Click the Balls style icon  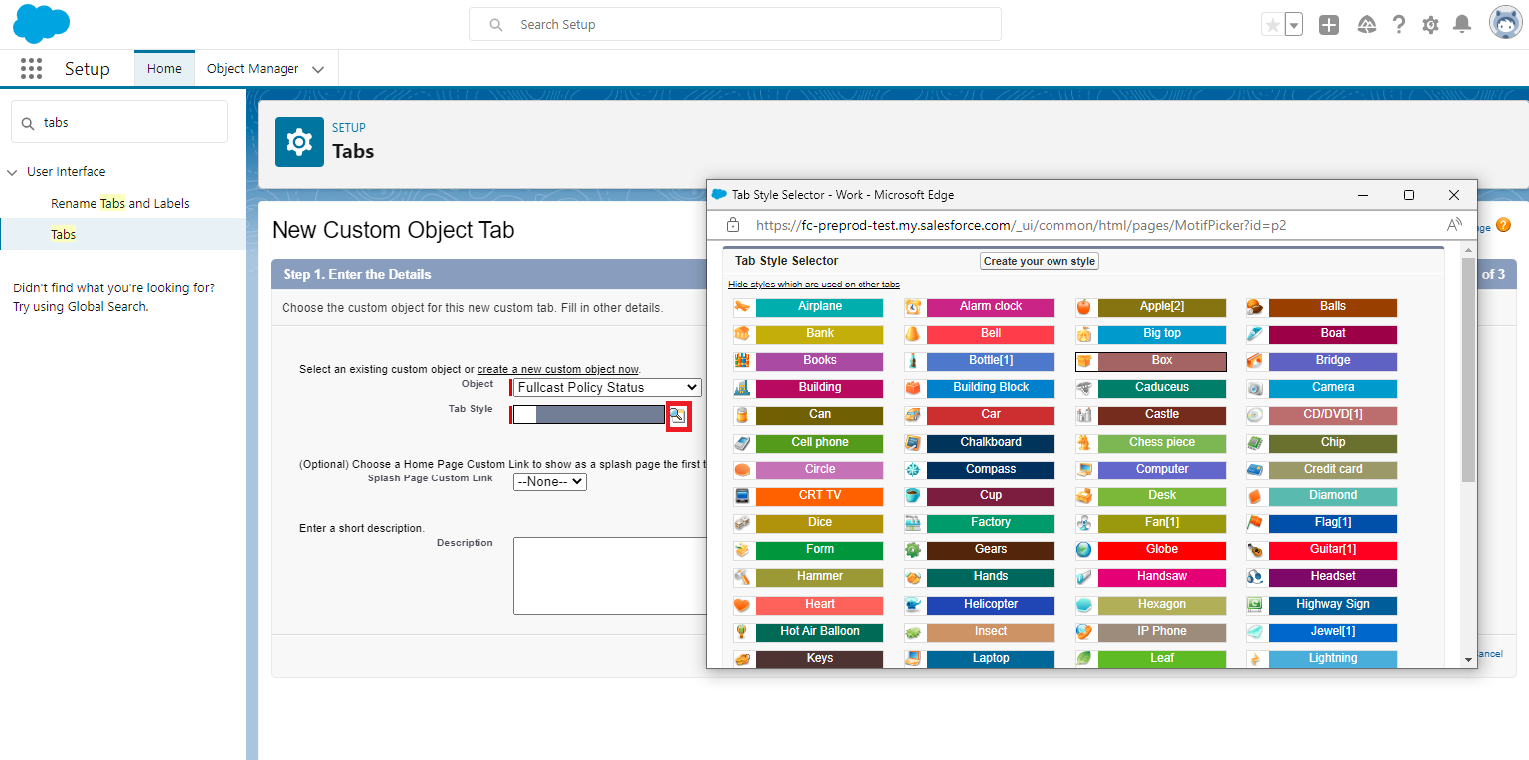pos(1255,307)
